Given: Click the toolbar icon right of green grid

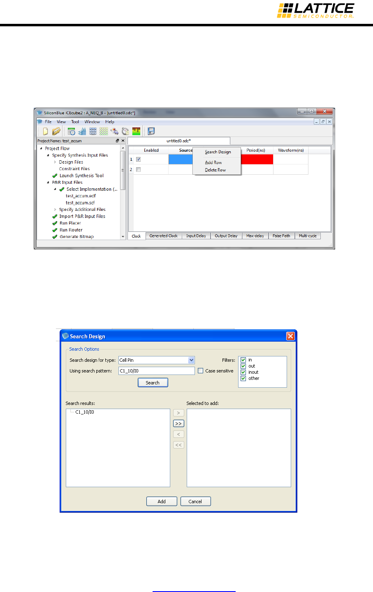Looking at the screenshot, I should (x=114, y=131).
